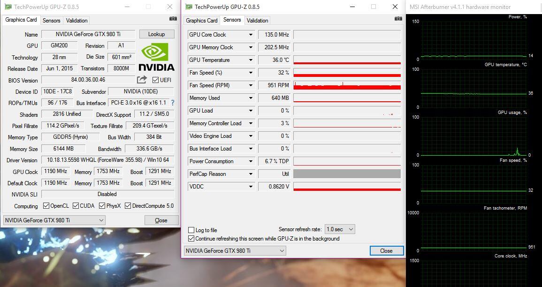Click the PerfCap Reason Util value
The height and width of the screenshot is (287, 542).
point(274,174)
